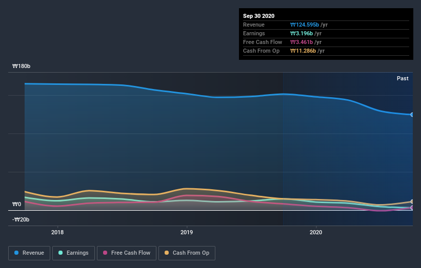Click the 2020 x-axis label
This screenshot has height=268, width=421.
click(316, 232)
